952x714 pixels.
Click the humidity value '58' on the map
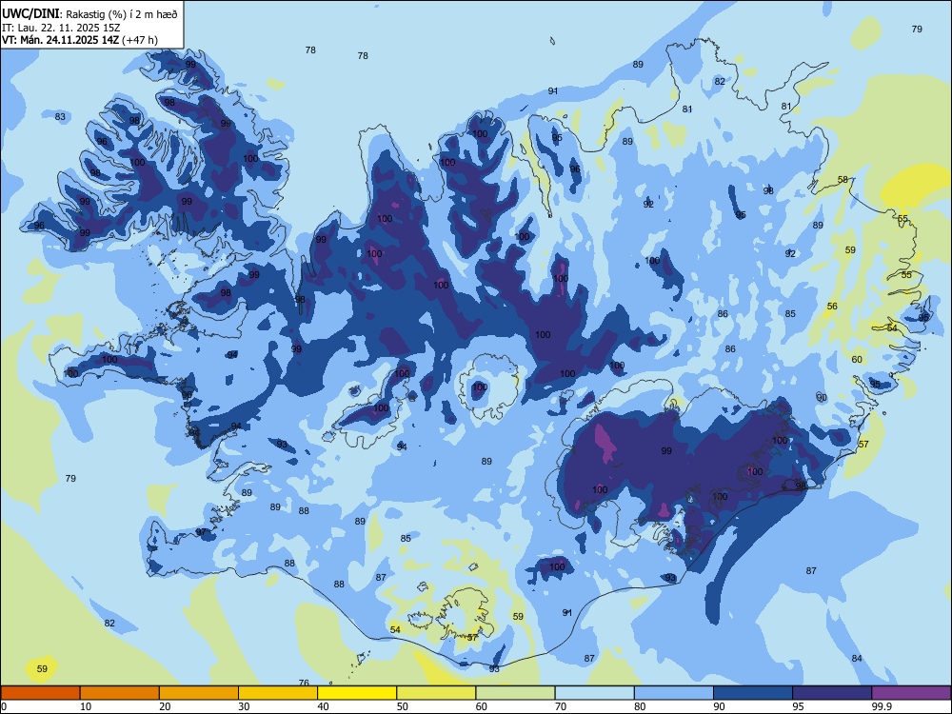pos(843,180)
